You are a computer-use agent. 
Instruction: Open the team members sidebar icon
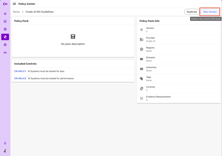pyautogui.click(x=5, y=52)
